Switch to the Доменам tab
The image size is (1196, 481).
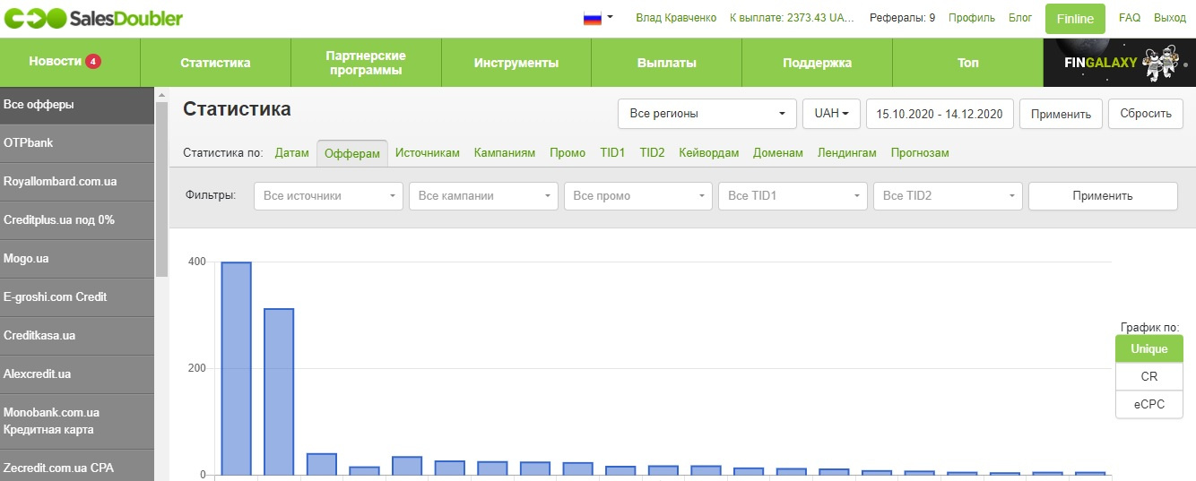[778, 153]
